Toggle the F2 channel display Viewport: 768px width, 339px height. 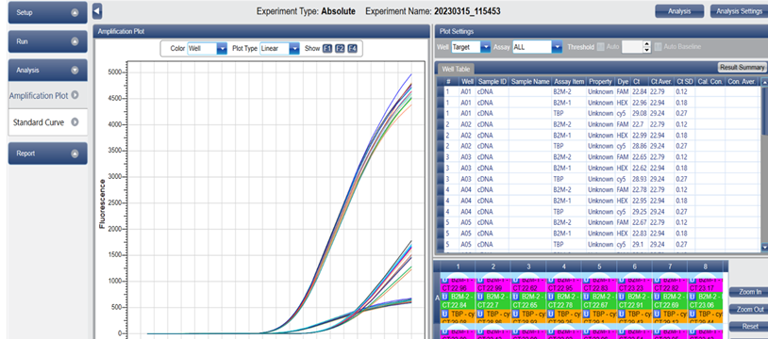point(340,49)
